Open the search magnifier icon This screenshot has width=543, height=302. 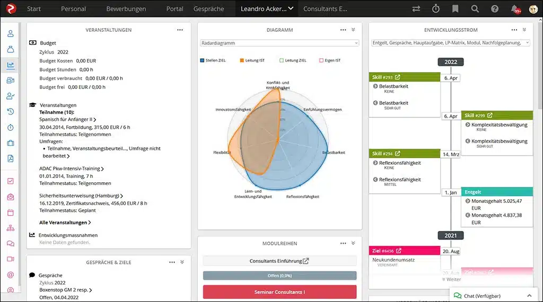coord(475,8)
